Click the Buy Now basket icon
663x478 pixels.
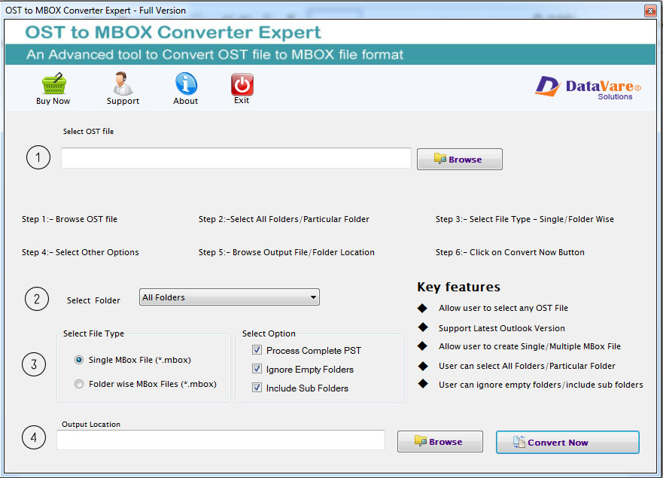click(x=53, y=83)
